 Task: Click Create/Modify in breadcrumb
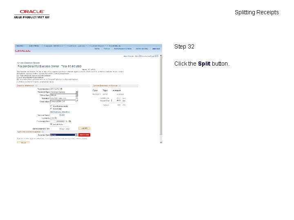click(115, 46)
